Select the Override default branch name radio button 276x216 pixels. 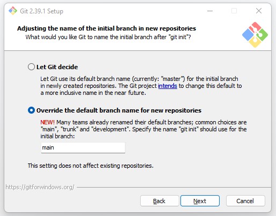(x=31, y=110)
